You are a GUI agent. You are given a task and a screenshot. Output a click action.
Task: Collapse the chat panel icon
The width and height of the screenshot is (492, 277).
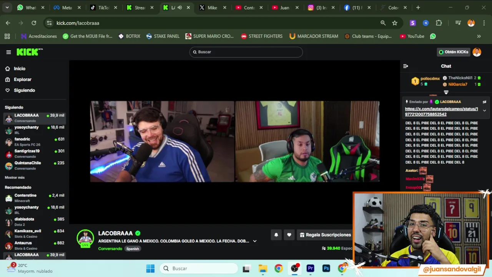click(x=406, y=66)
